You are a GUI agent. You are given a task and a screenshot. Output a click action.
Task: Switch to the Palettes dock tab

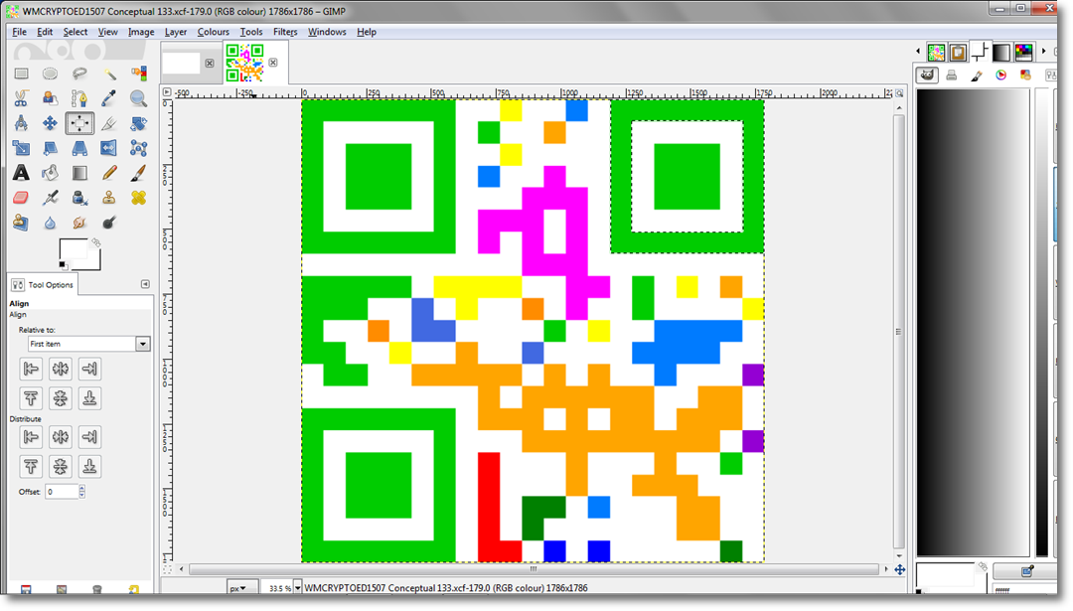click(x=1023, y=52)
